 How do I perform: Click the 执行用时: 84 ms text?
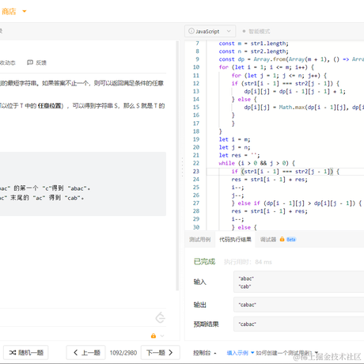coord(248,262)
